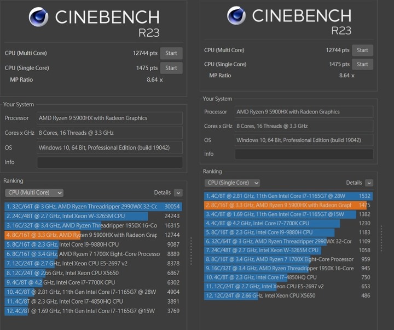Select orange Ryzen 9 5900HX row scoring 1475

288,205
